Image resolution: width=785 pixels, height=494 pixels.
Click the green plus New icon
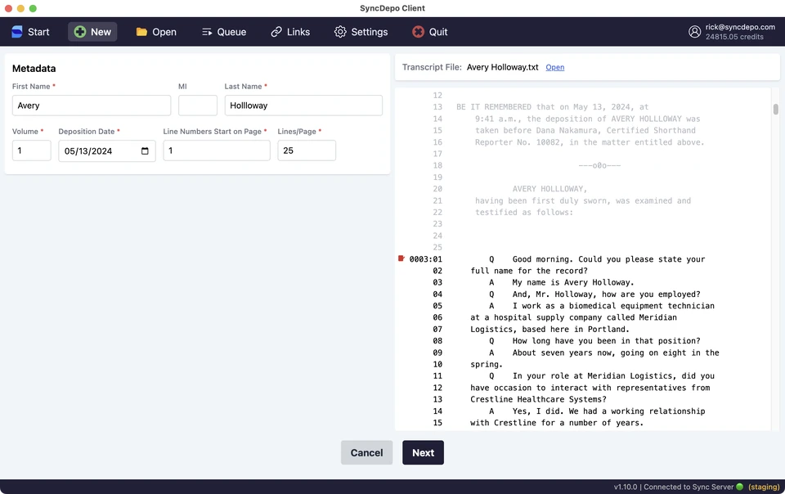[79, 32]
